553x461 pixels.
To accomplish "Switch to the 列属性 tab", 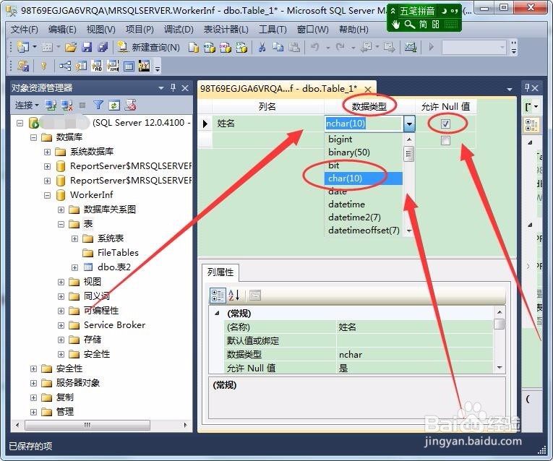I will point(220,272).
